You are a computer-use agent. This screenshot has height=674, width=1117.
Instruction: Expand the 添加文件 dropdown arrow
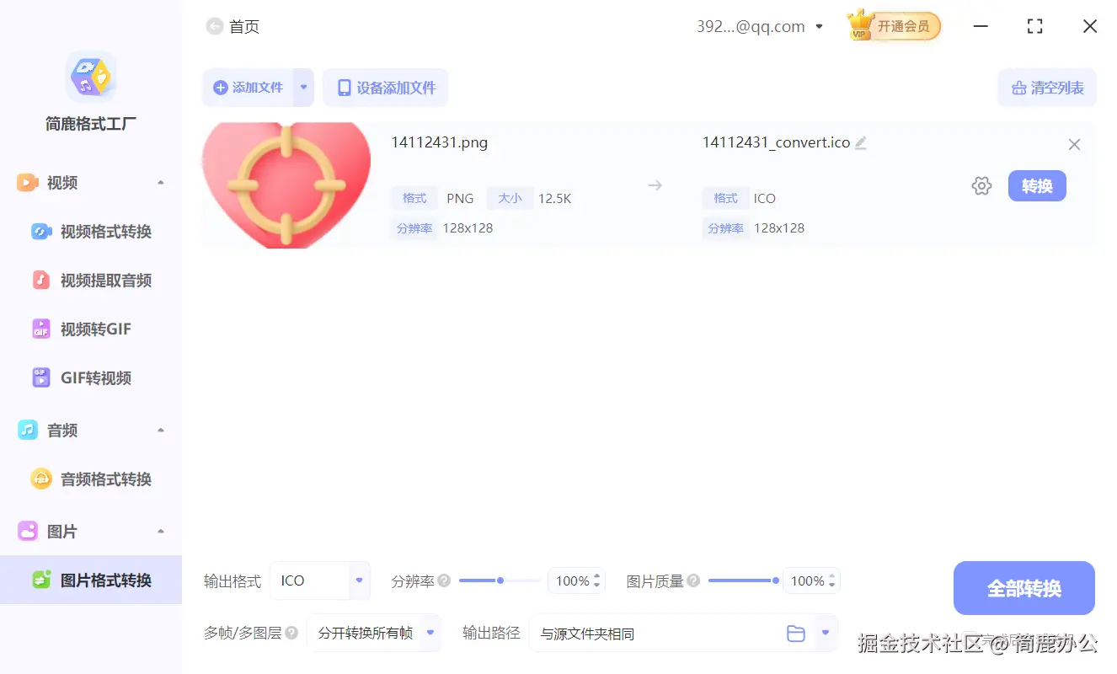click(304, 87)
